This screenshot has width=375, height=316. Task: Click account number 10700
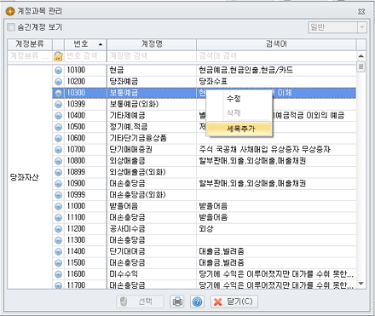coord(85,150)
